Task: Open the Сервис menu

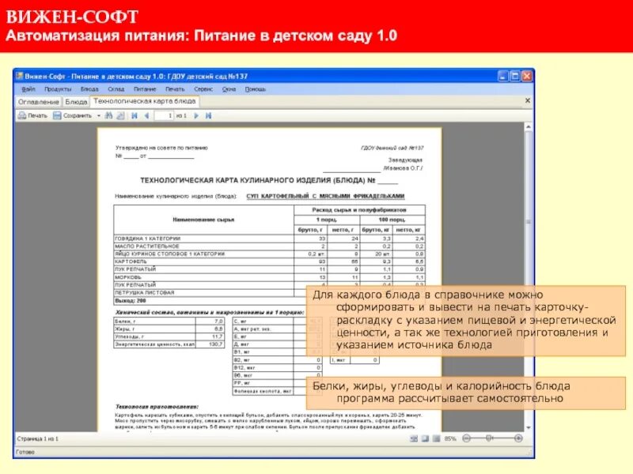Action: click(x=203, y=89)
